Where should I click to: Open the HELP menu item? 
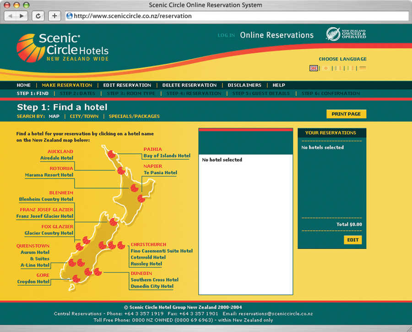(x=279, y=85)
